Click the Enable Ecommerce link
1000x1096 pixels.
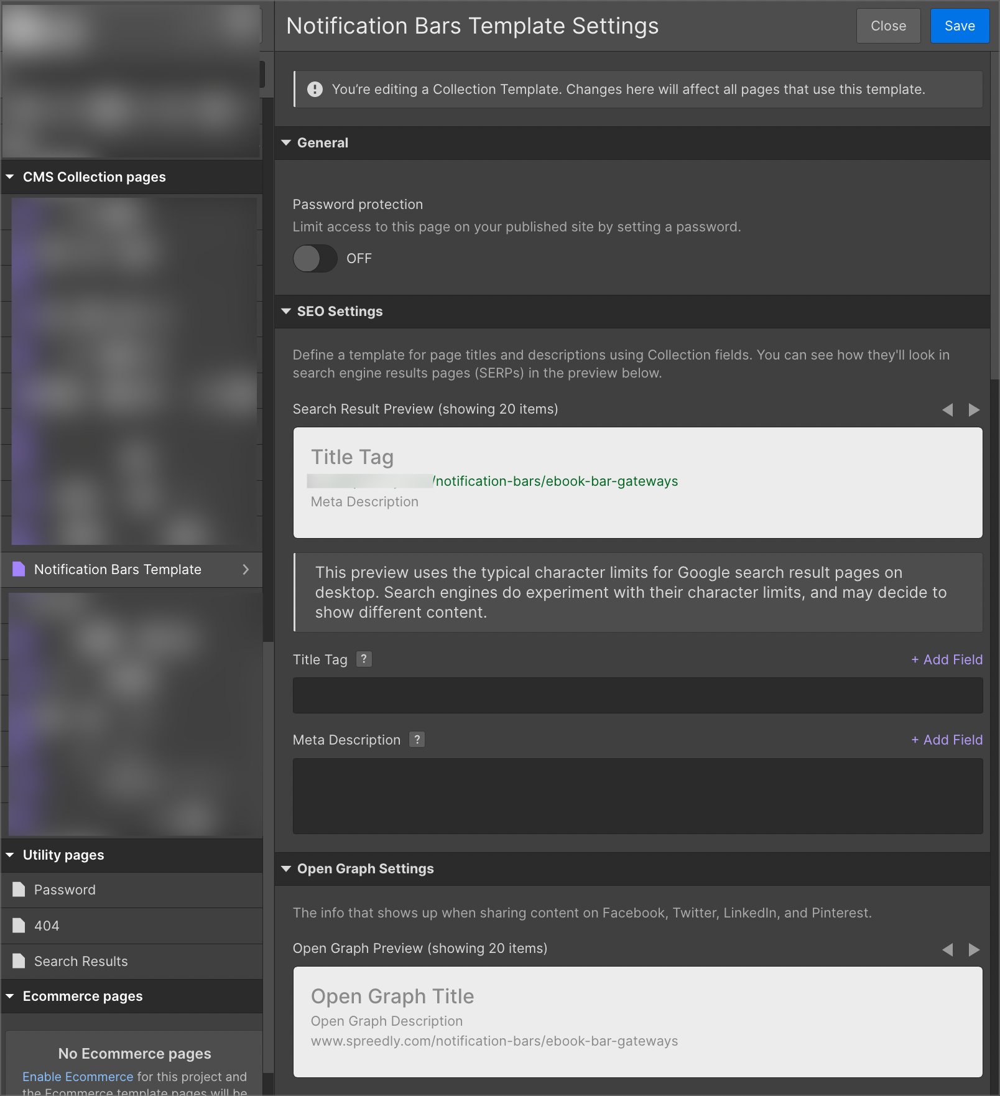tap(77, 1076)
